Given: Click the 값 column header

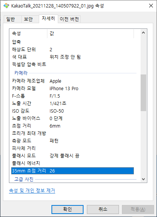Looking at the screenshot, I should tap(90, 34).
